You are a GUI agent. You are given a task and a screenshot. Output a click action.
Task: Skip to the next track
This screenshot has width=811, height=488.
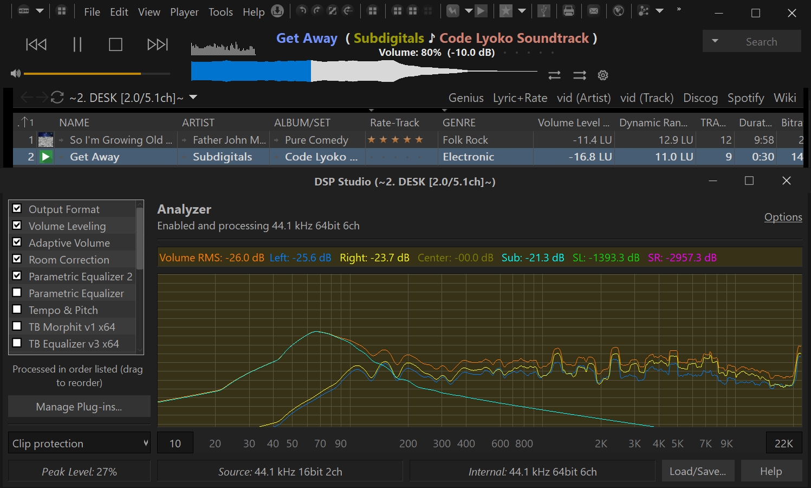(x=158, y=44)
